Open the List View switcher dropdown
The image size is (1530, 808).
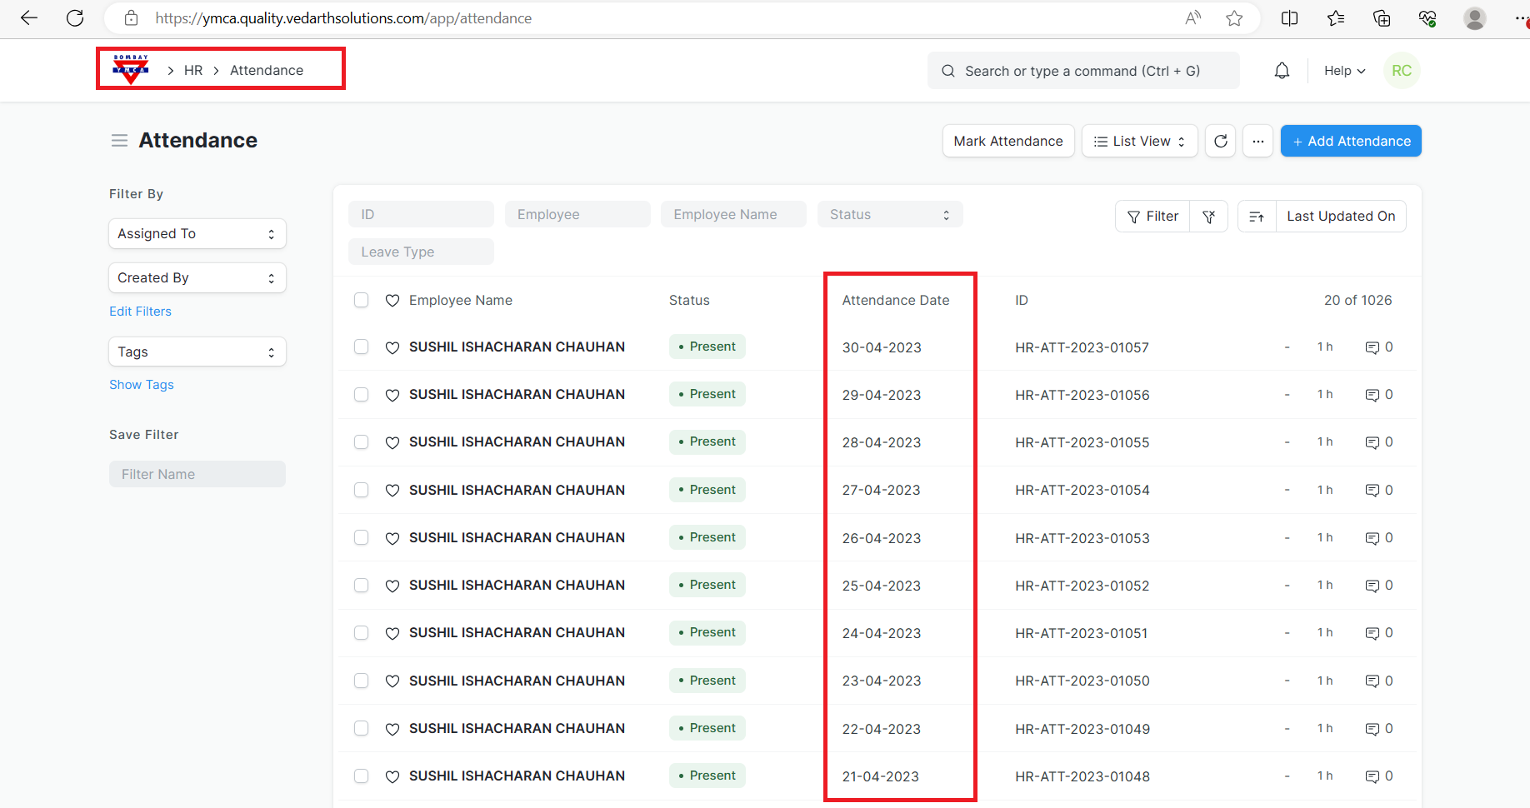click(1138, 141)
